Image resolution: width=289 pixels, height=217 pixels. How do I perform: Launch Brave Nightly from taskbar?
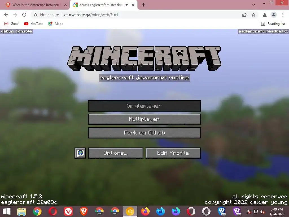(x=237, y=211)
